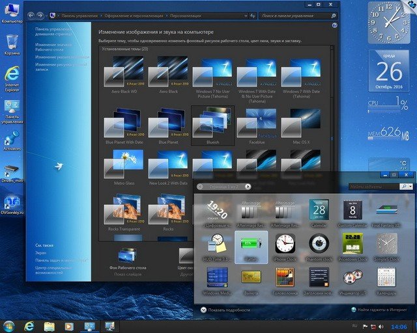This screenshot has height=333, width=417.
Task: Go to previous gadget page
Action: [200, 187]
